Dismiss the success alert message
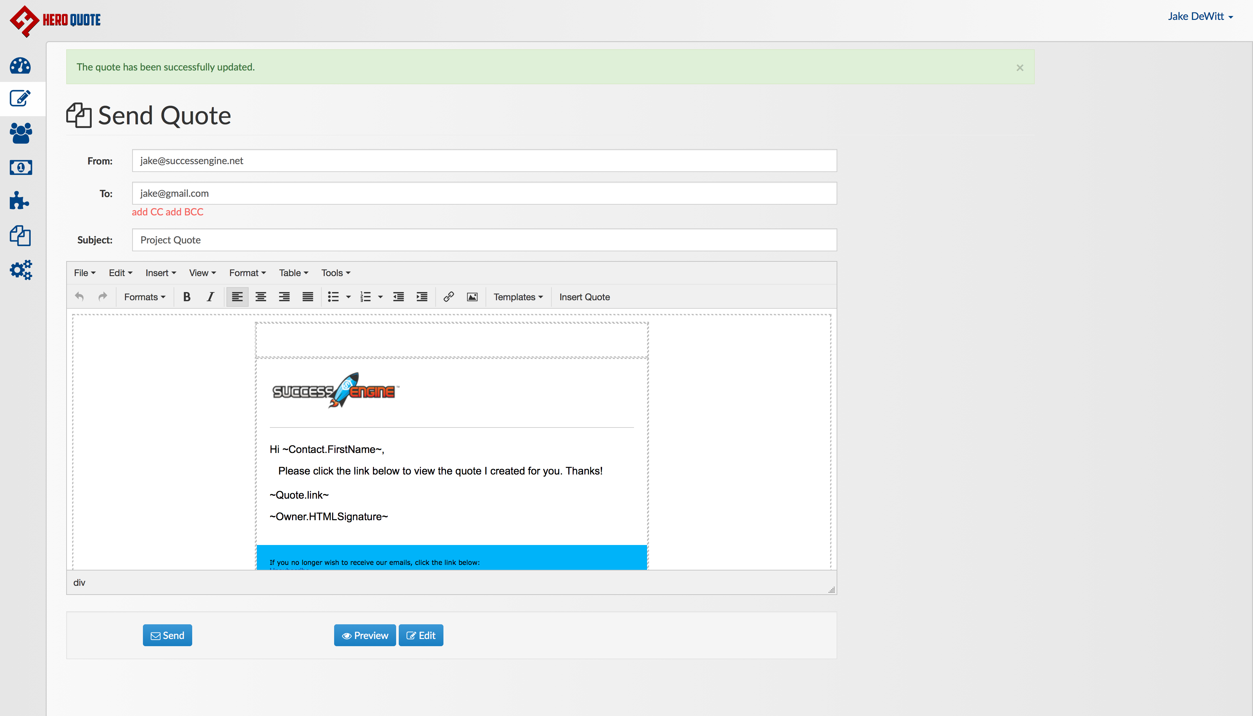The image size is (1253, 716). (1019, 67)
